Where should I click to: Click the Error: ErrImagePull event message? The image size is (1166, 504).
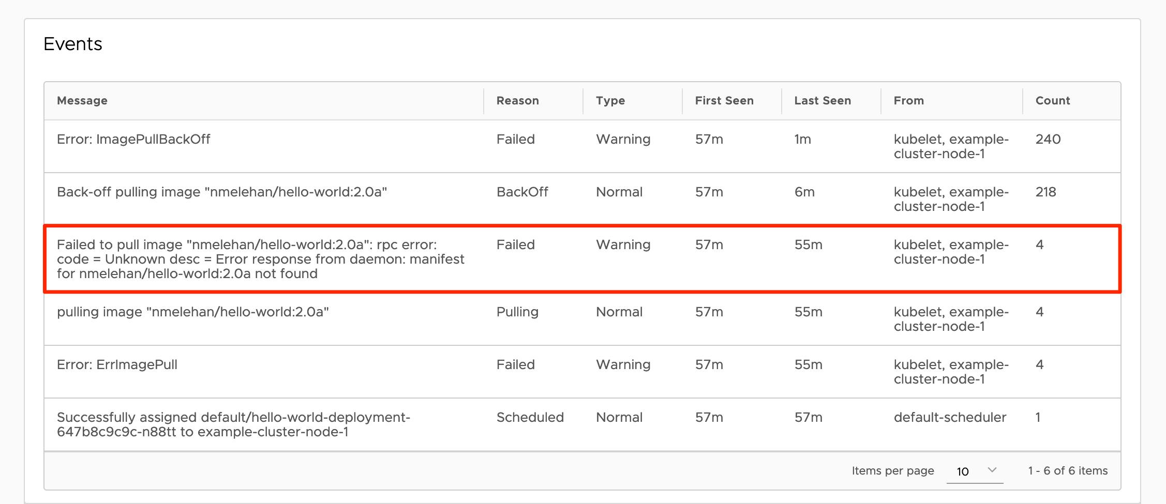point(117,365)
